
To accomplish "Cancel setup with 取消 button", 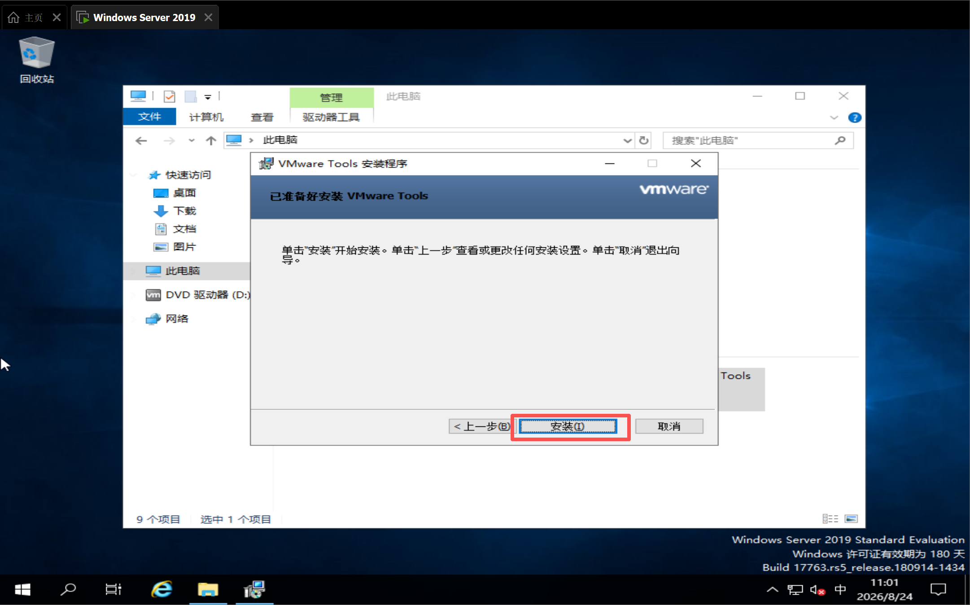I will [x=669, y=426].
